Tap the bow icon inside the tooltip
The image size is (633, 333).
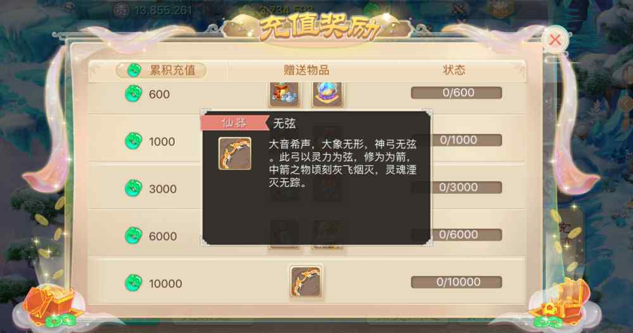coord(235,154)
